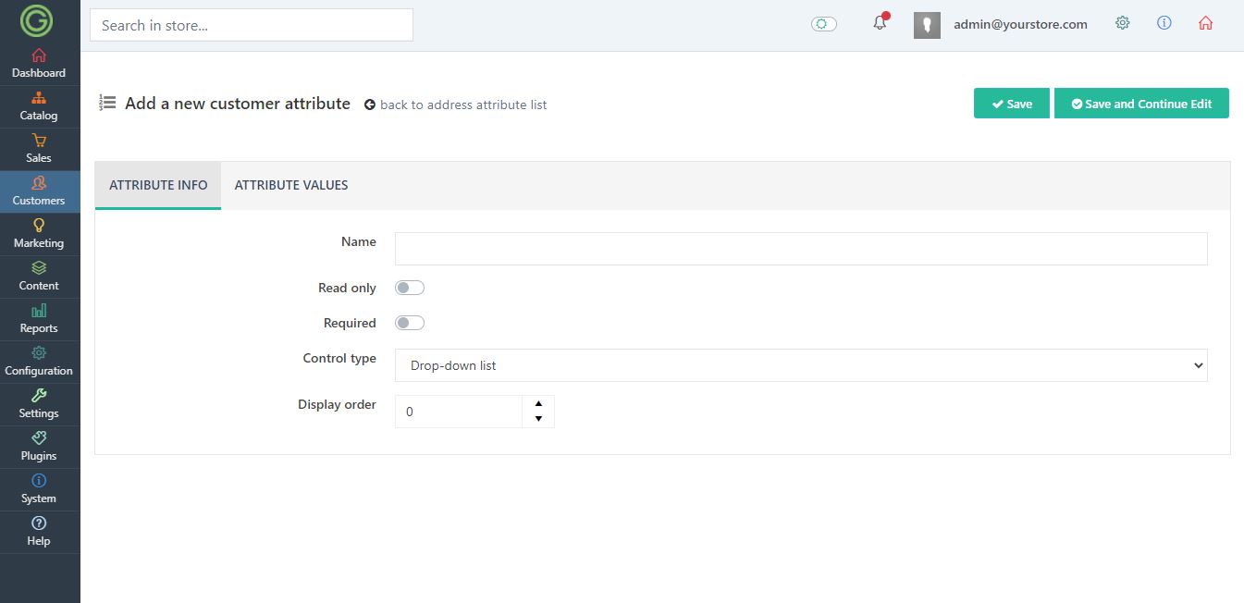Click the red home icon in header
Image resolution: width=1244 pixels, height=603 pixels.
[1205, 23]
